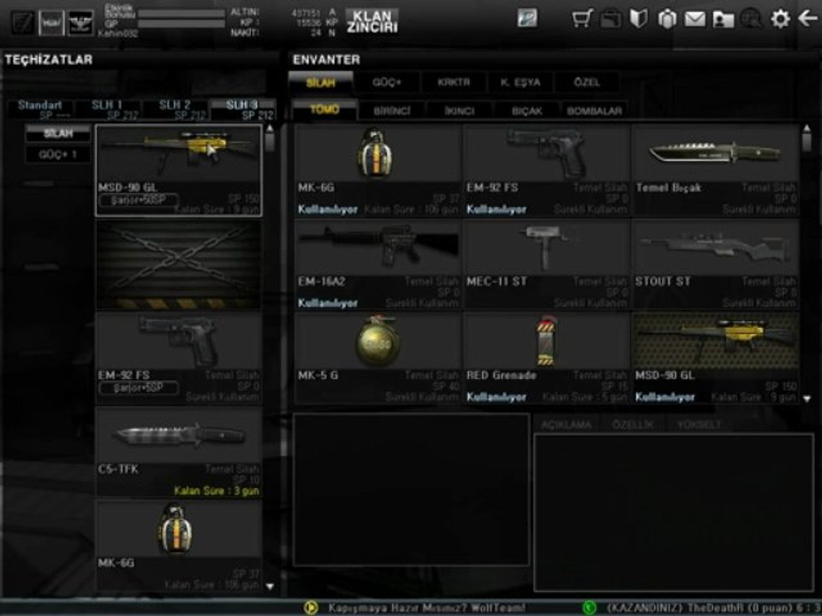Open the shop cart icon
Viewport: 822px width, 616px height.
coord(582,19)
